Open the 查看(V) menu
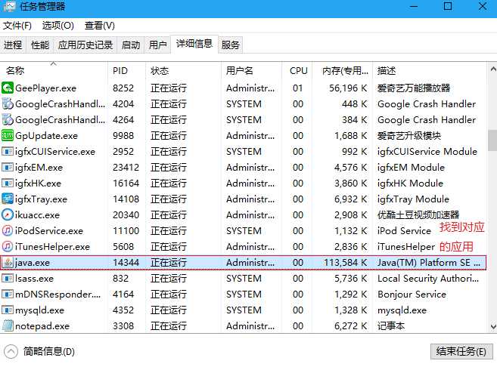This screenshot has height=367, width=497. (x=100, y=26)
